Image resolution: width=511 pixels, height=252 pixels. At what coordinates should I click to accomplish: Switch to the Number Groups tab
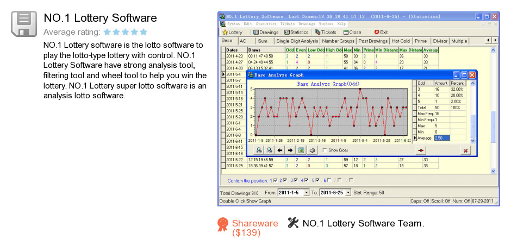point(338,41)
